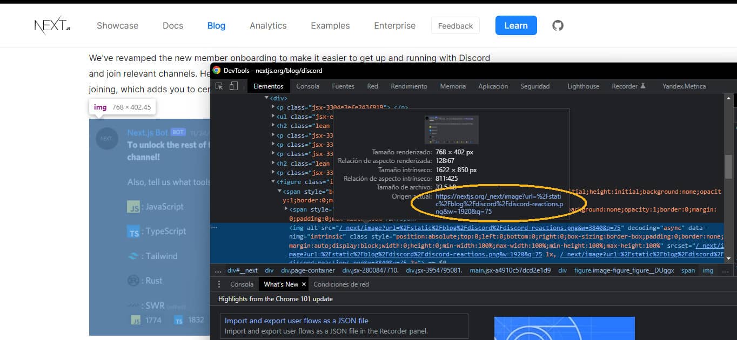Click the blue What's New illustration thumbnail
Screen dimensions: 737x340
pyautogui.click(x=564, y=328)
